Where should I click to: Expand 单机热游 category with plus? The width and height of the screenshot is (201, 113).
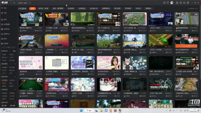coord(15,77)
